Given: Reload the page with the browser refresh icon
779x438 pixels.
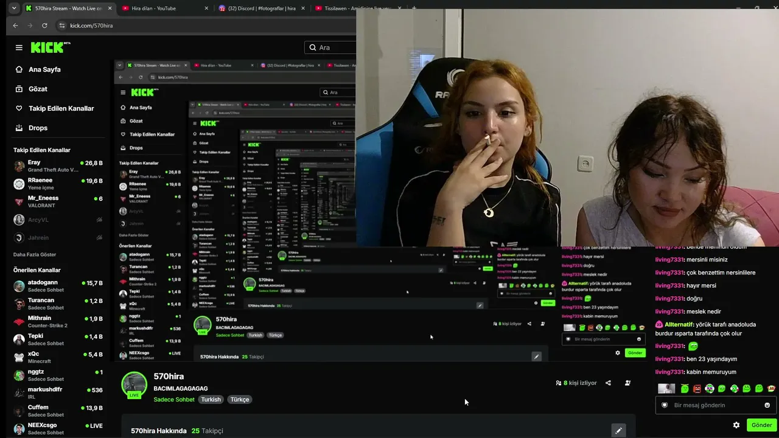Looking at the screenshot, I should coord(44,26).
